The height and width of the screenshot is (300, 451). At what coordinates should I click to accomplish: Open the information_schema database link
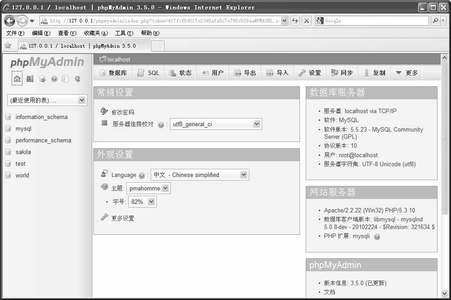[x=41, y=117]
